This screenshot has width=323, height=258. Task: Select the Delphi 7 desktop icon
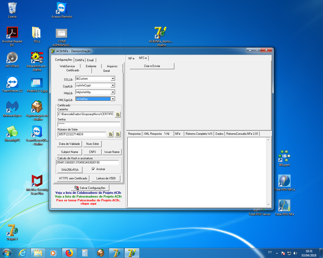point(12,232)
